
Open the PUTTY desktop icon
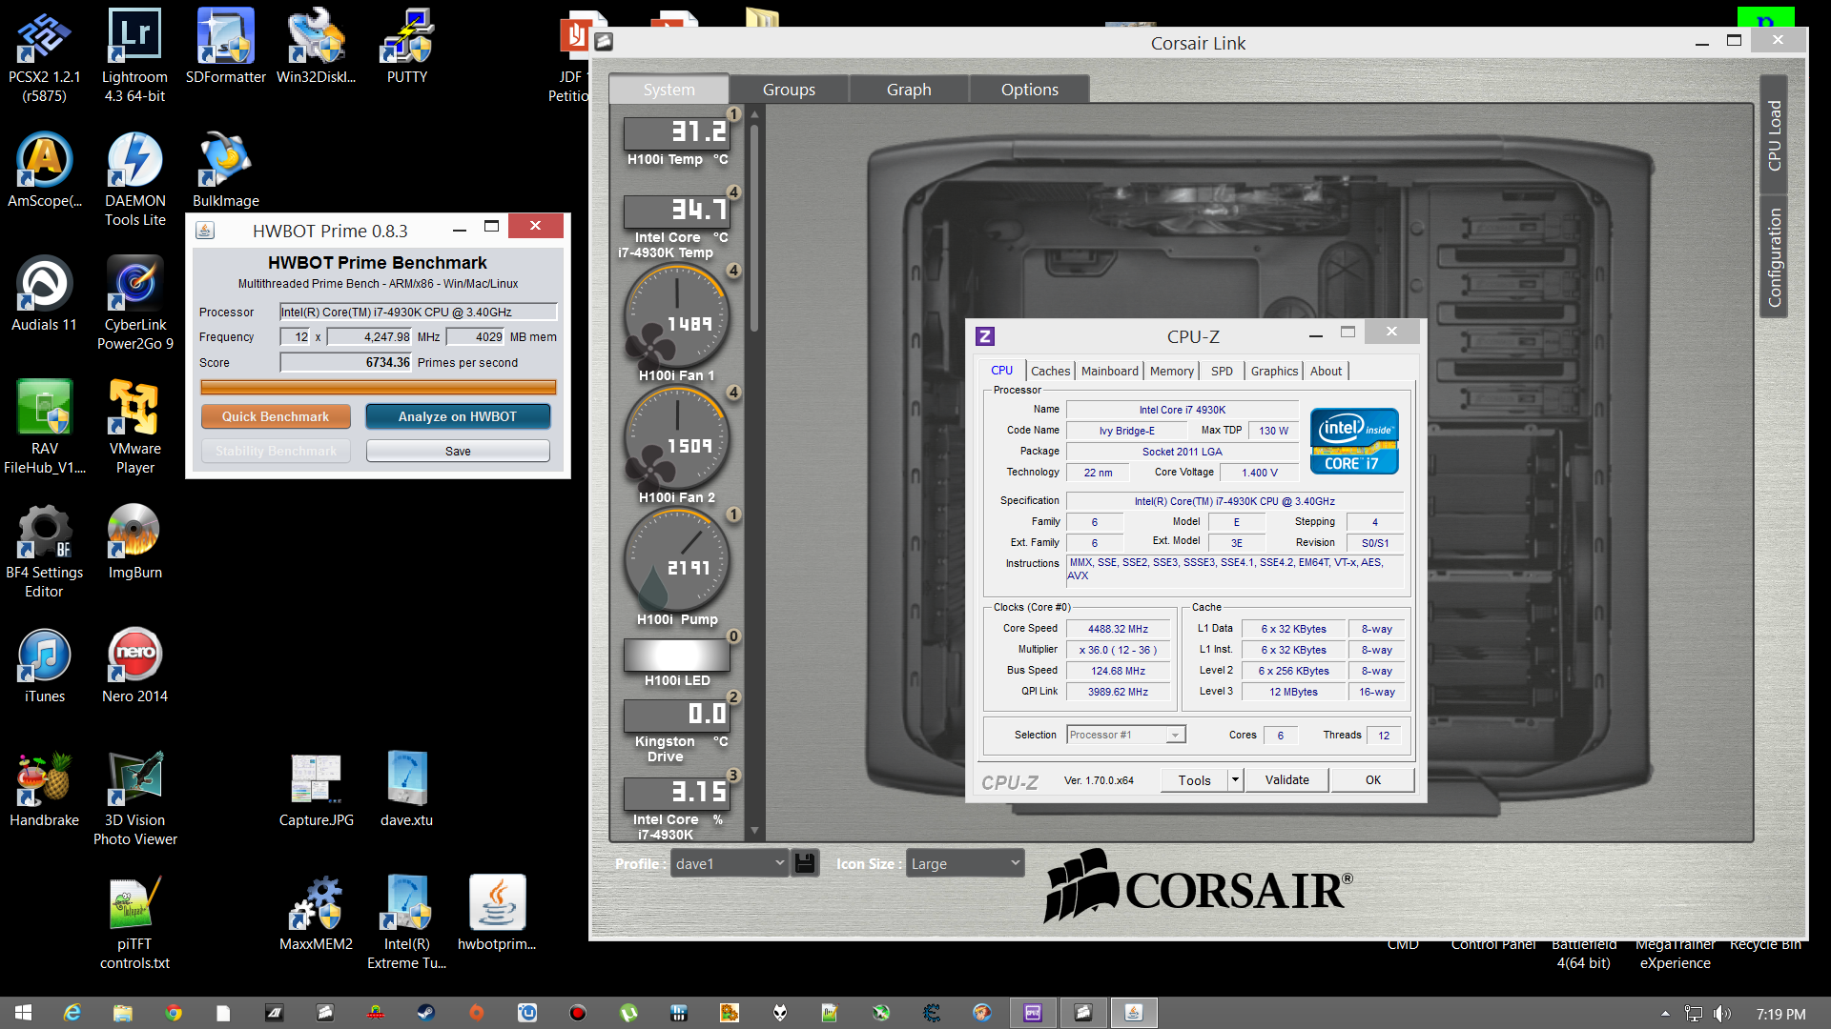point(407,48)
